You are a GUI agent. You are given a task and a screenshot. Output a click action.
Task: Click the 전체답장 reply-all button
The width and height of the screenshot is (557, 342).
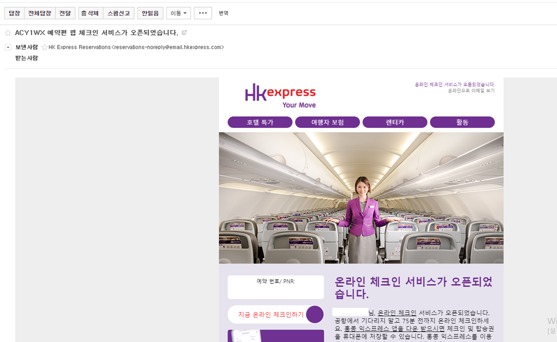(x=40, y=13)
